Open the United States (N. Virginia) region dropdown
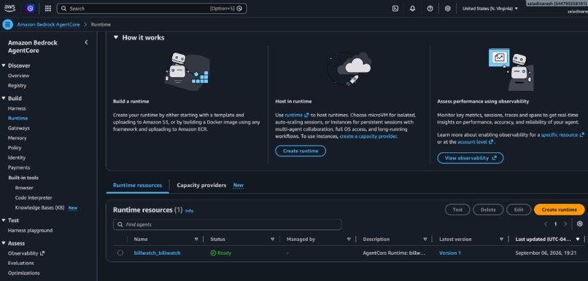Screen dimensions: 588x281 (x=490, y=8)
